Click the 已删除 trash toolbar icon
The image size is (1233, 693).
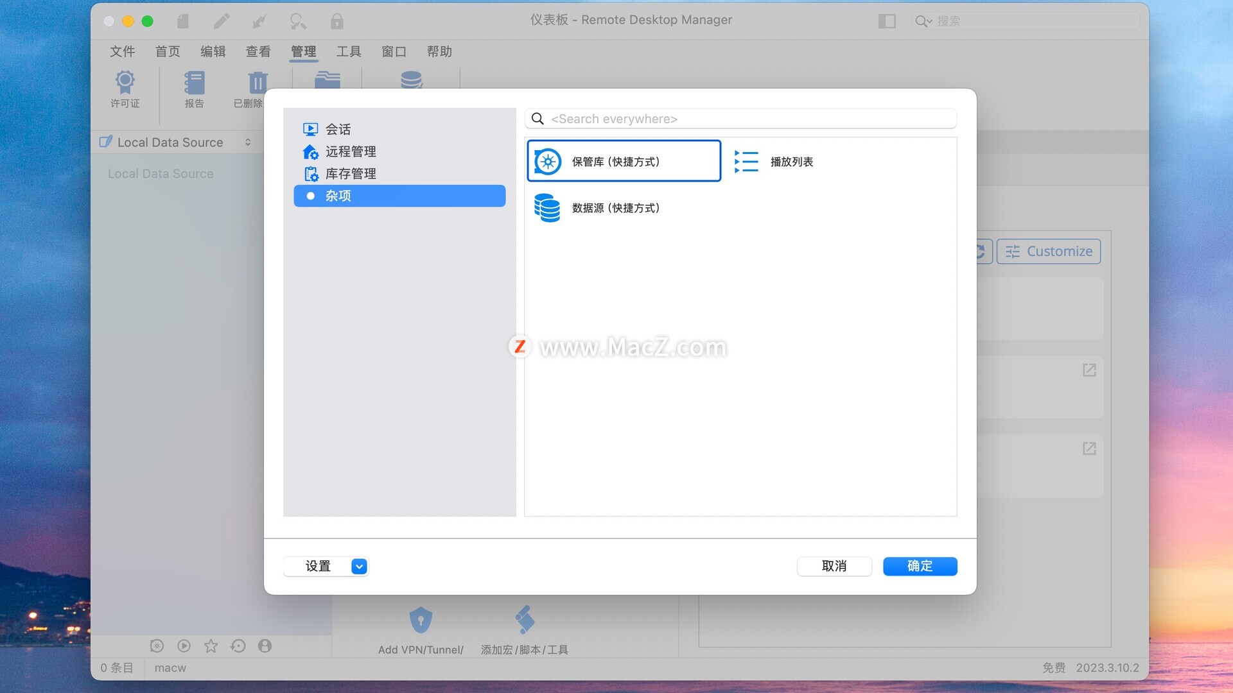257,82
